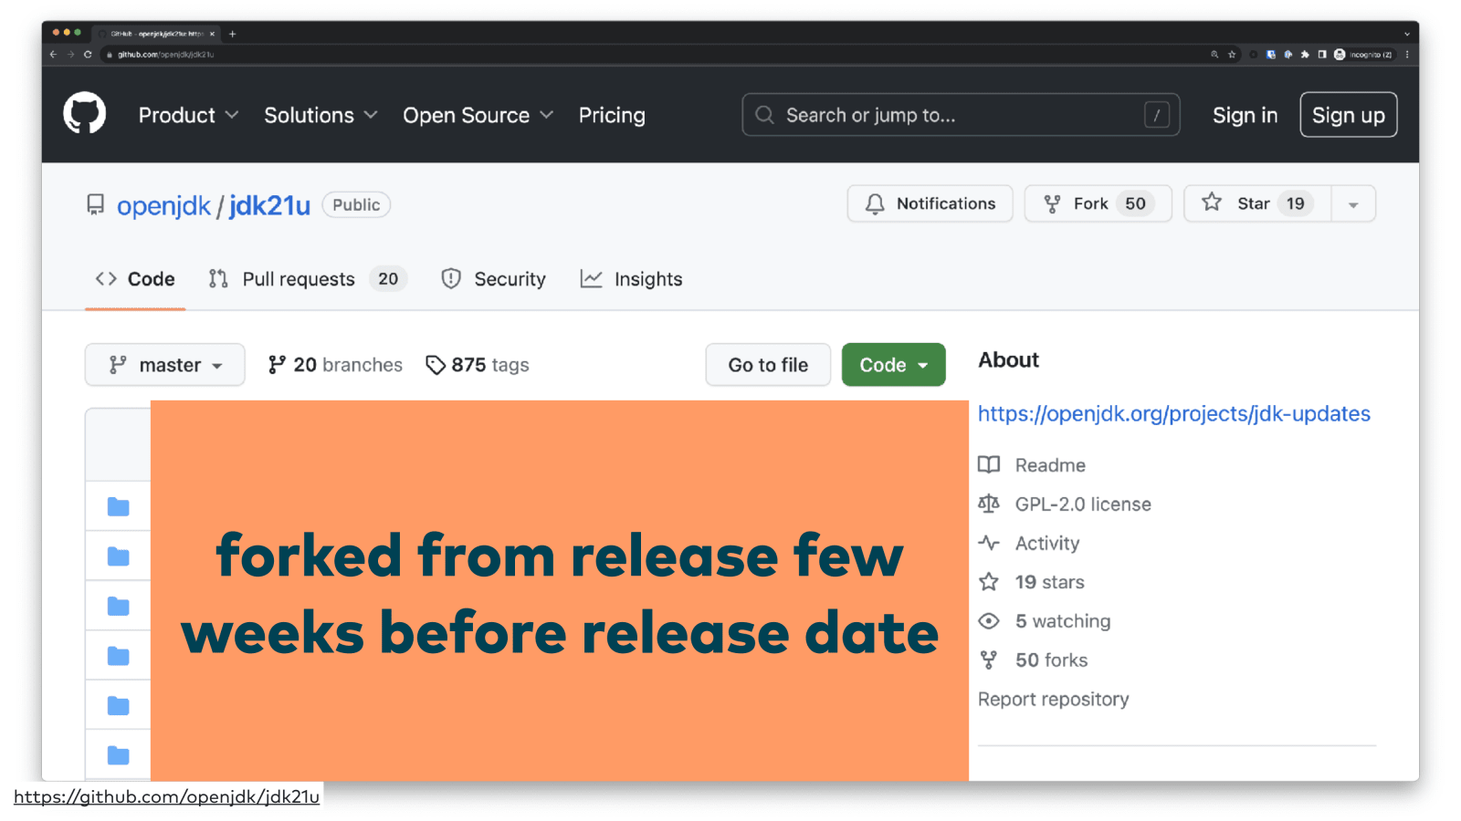Click the pull requests count 20 badge
Screen dimensions: 1461x821
click(388, 279)
